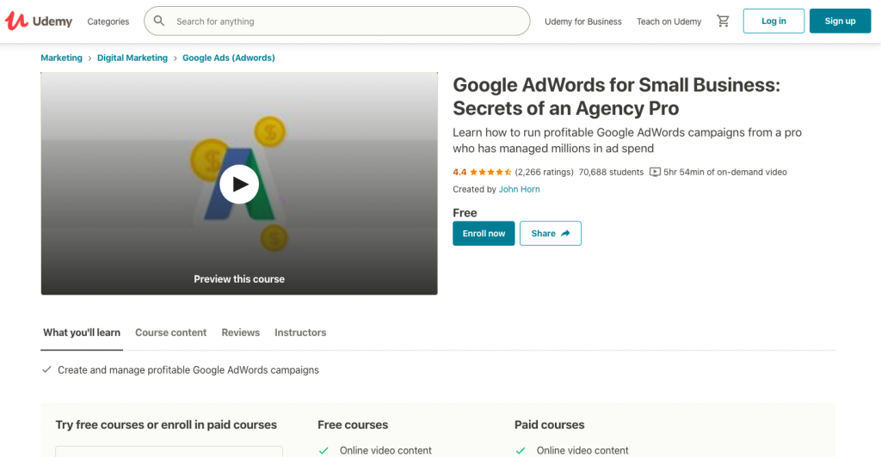Viewport: 881px width, 457px height.
Task: Click the search magnifier icon
Action: point(159,21)
